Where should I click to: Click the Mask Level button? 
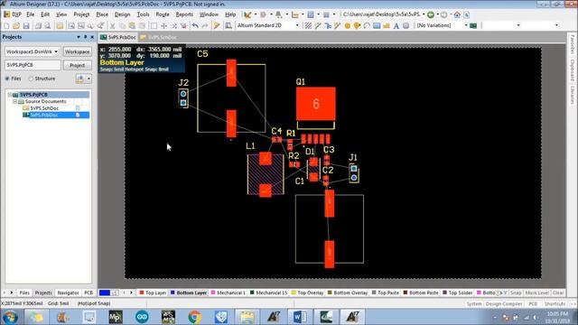point(536,292)
